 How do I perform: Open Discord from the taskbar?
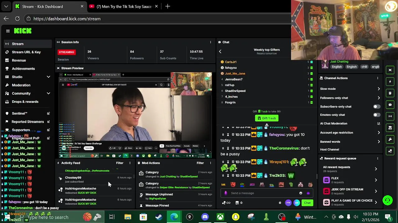pos(205,217)
